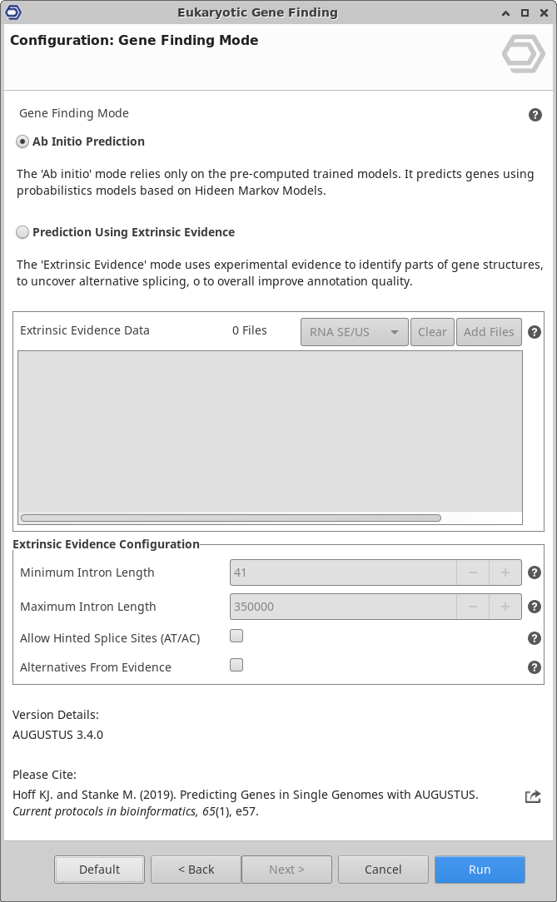Decrease Maximum Intron Length with minus
This screenshot has height=902, width=557.
point(473,607)
